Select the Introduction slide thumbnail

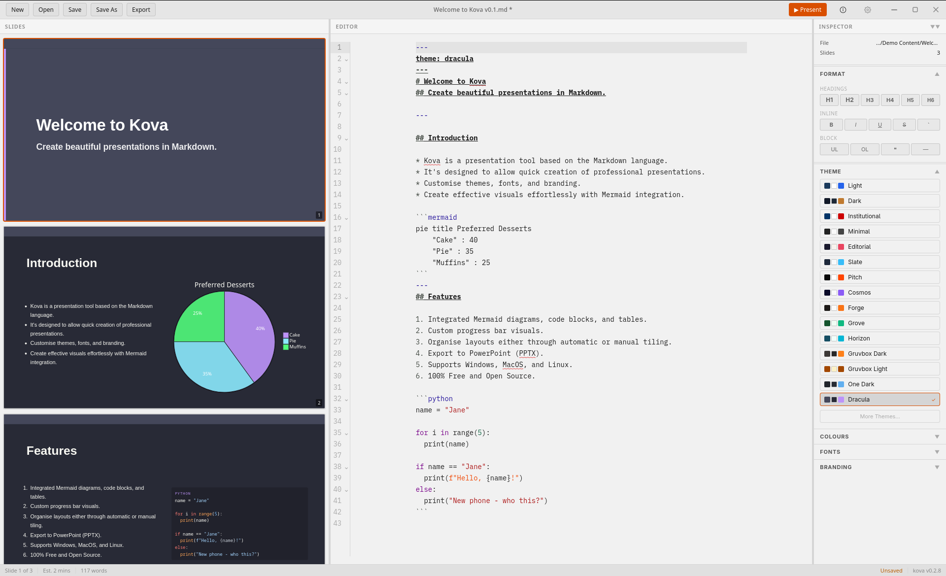click(x=164, y=317)
